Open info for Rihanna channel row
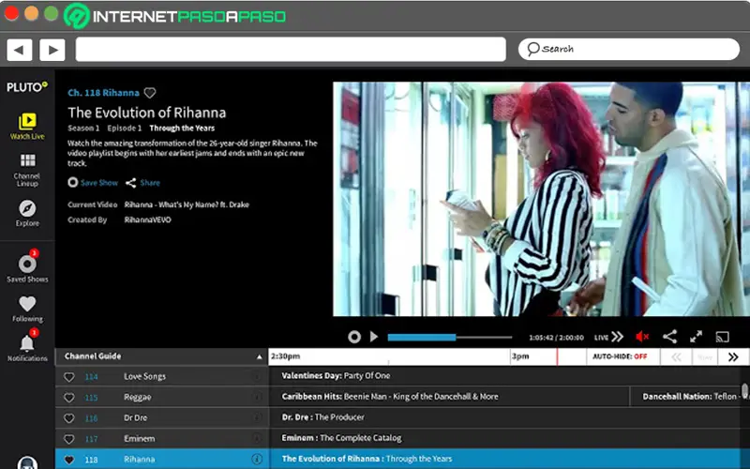 coord(257,459)
